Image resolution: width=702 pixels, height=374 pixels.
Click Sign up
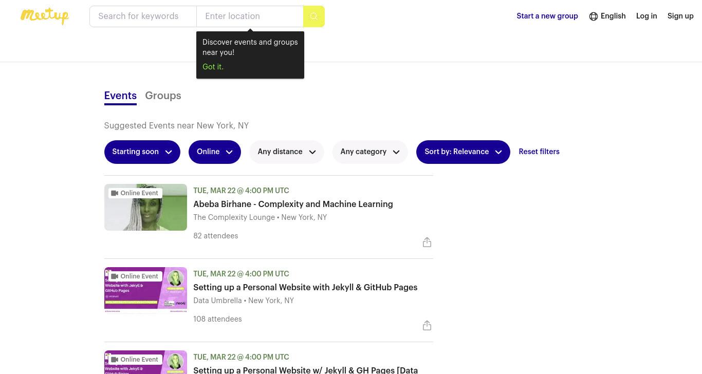(x=680, y=16)
